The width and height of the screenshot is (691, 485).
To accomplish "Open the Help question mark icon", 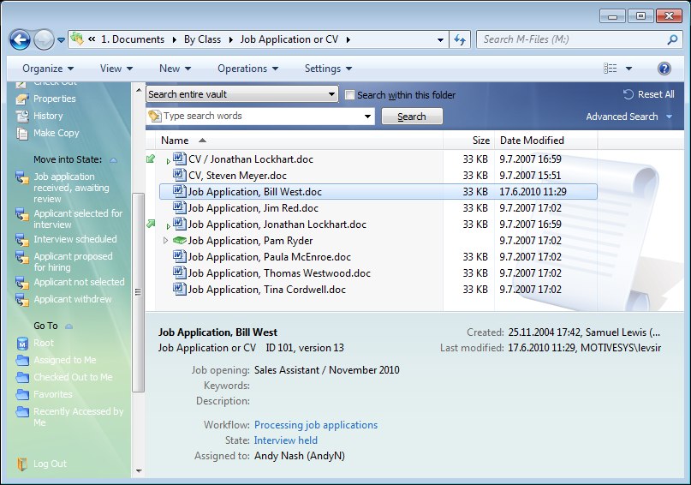I will point(664,69).
